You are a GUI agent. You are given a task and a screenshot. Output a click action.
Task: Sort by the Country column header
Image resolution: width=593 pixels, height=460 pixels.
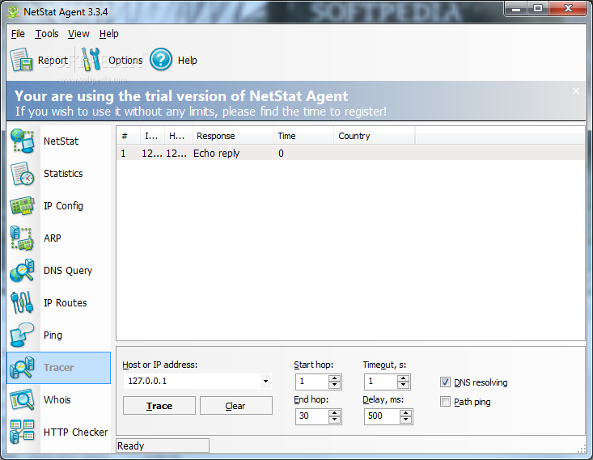pyautogui.click(x=374, y=136)
